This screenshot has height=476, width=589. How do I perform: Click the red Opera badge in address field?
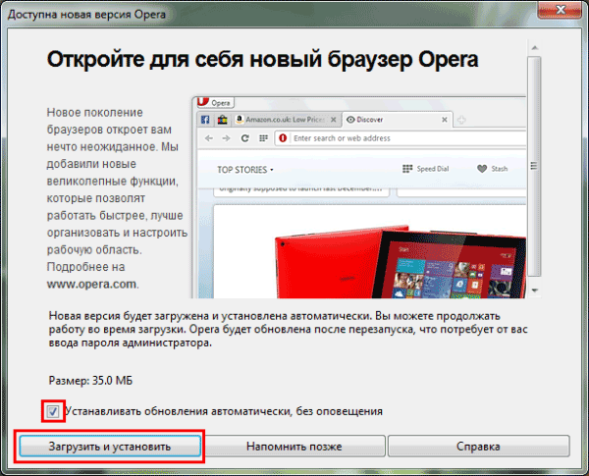point(283,138)
